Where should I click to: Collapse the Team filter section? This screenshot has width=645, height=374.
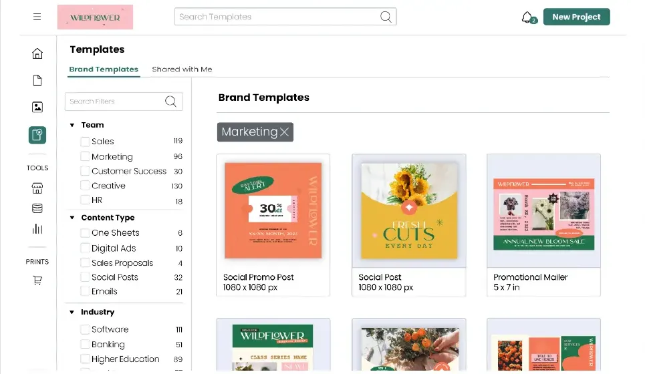pos(72,125)
